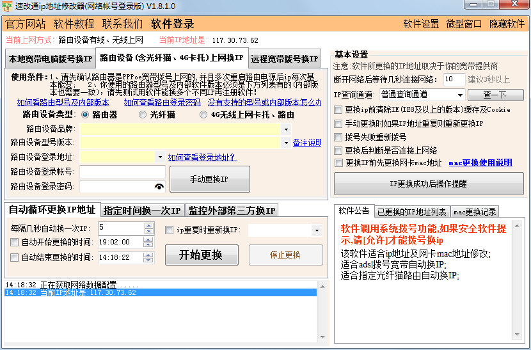Switch to 本地宽带电脑拨号换IP tab

click(51, 60)
